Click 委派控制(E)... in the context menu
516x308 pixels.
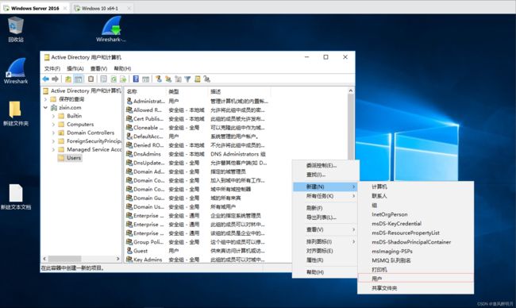coord(325,165)
